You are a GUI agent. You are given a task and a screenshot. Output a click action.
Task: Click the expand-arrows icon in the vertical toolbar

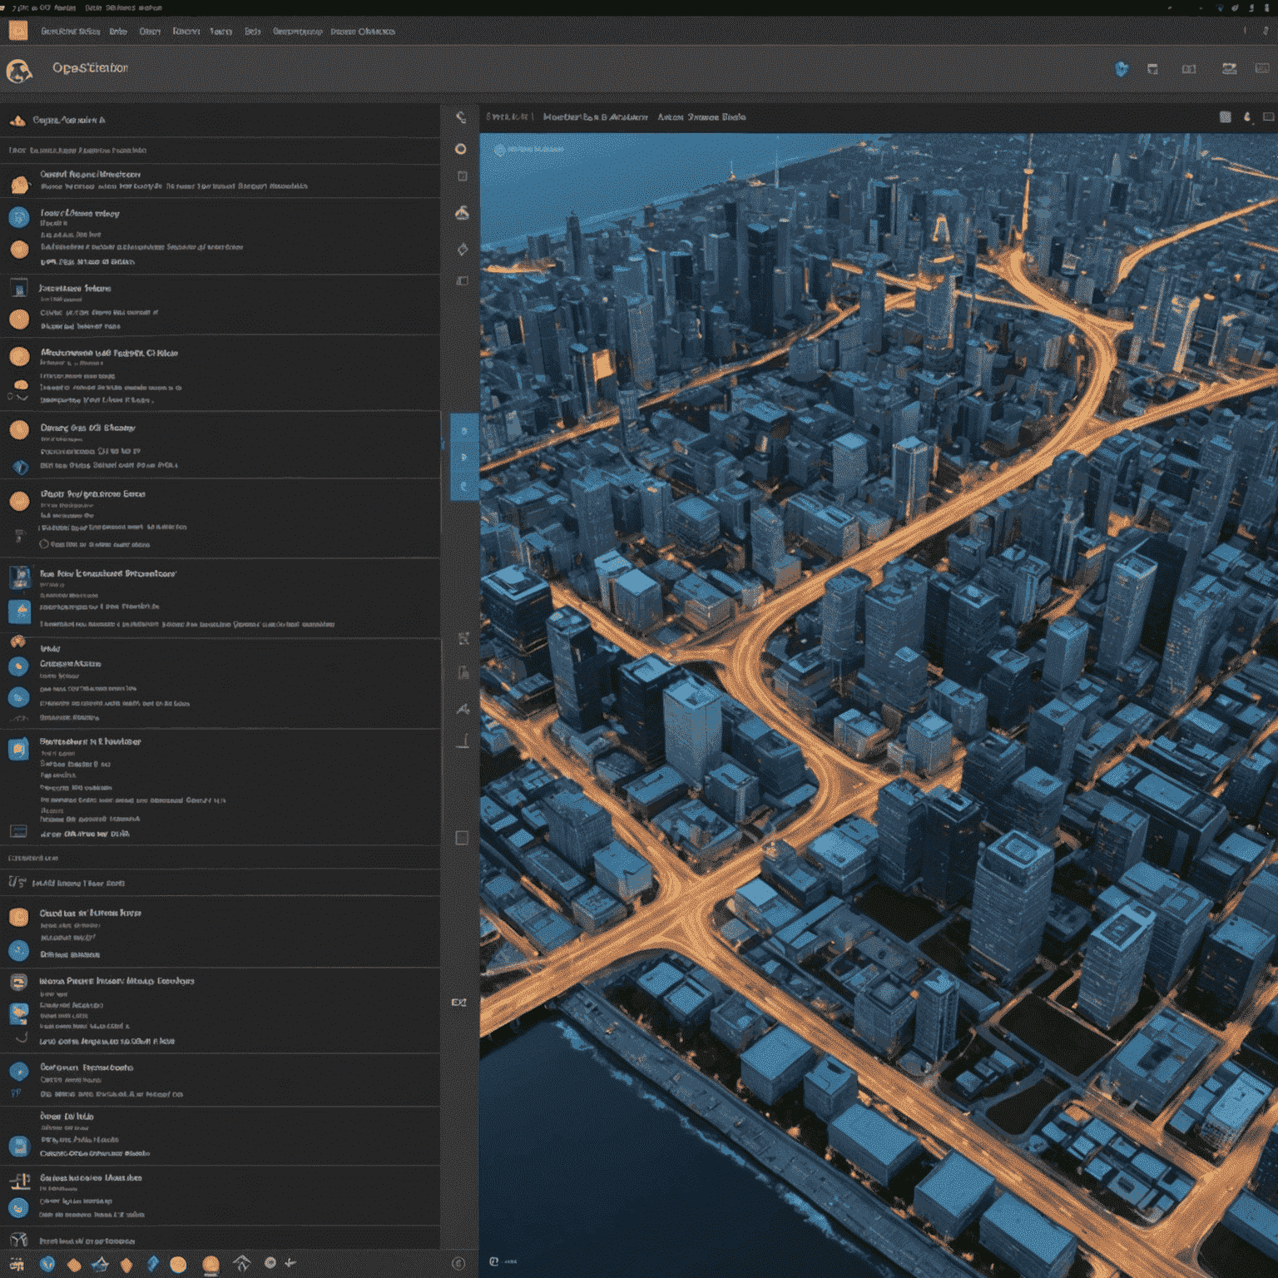coord(463,638)
